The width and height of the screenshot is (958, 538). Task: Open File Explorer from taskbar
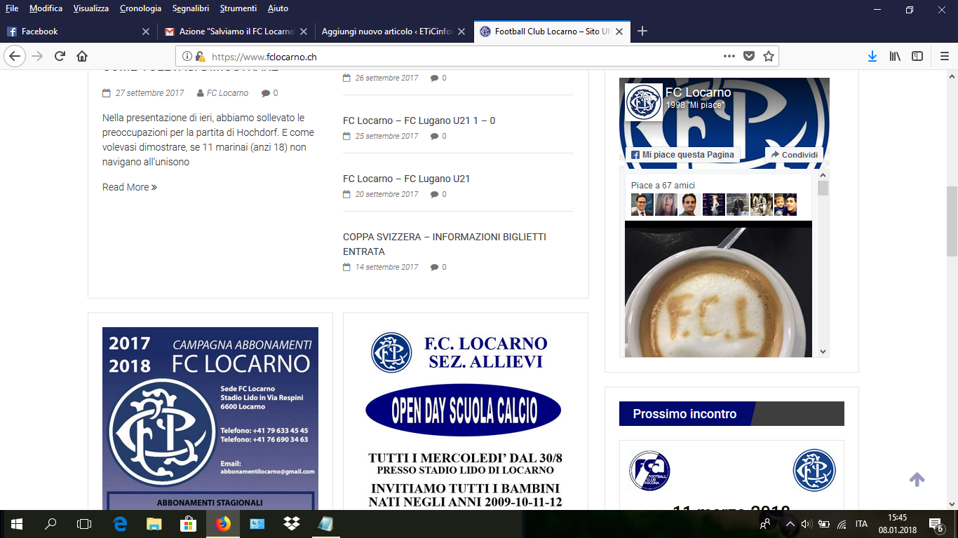point(154,524)
